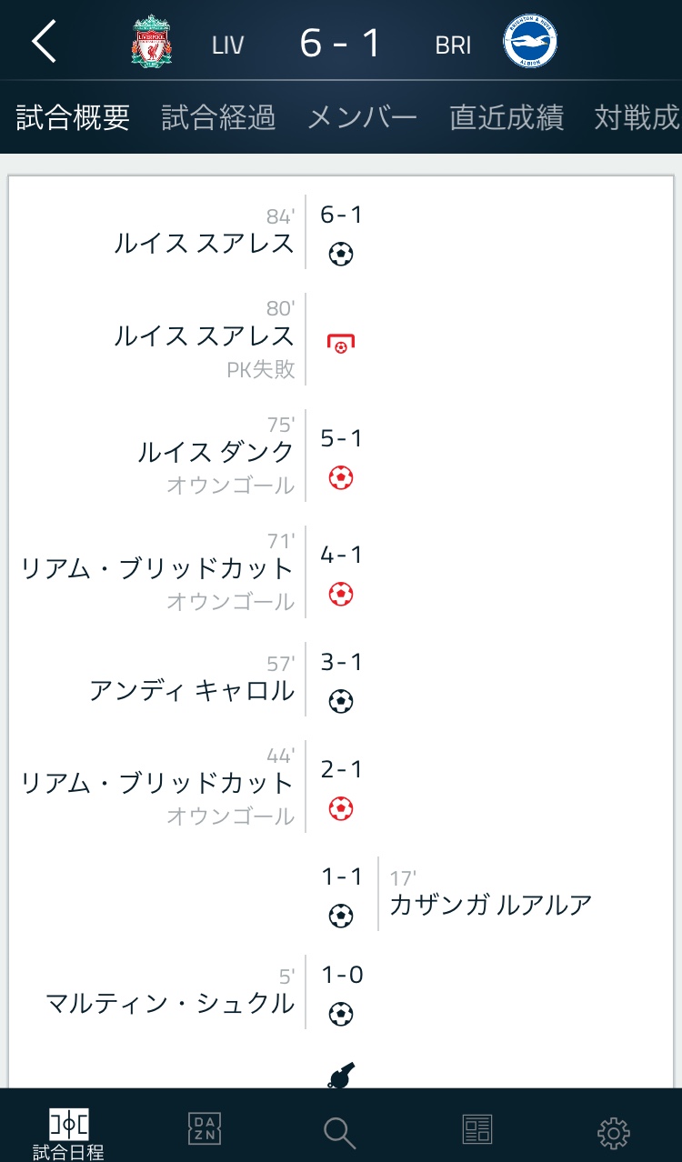The image size is (682, 1162).
Task: Tap the Brighton club crest
Action: [530, 42]
